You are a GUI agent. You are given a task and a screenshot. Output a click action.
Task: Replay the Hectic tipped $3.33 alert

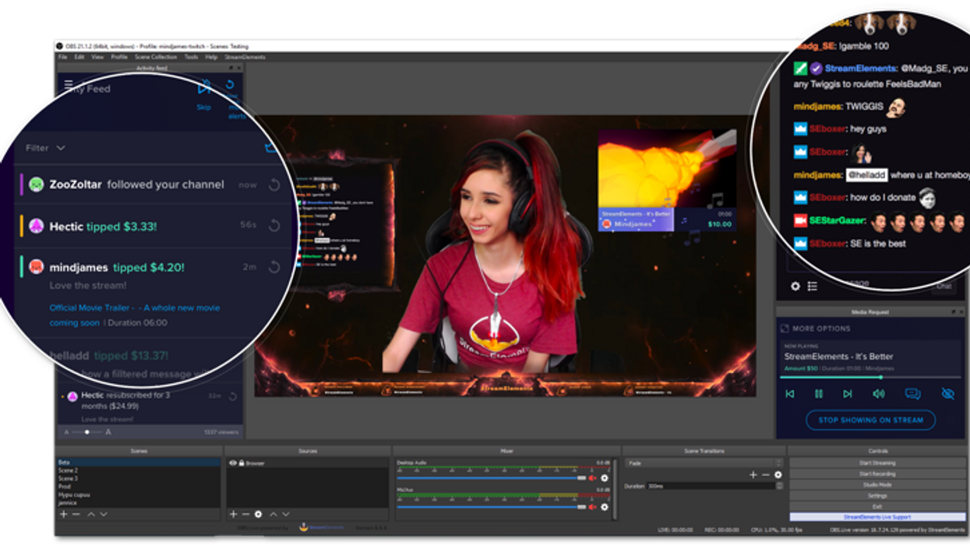[274, 225]
